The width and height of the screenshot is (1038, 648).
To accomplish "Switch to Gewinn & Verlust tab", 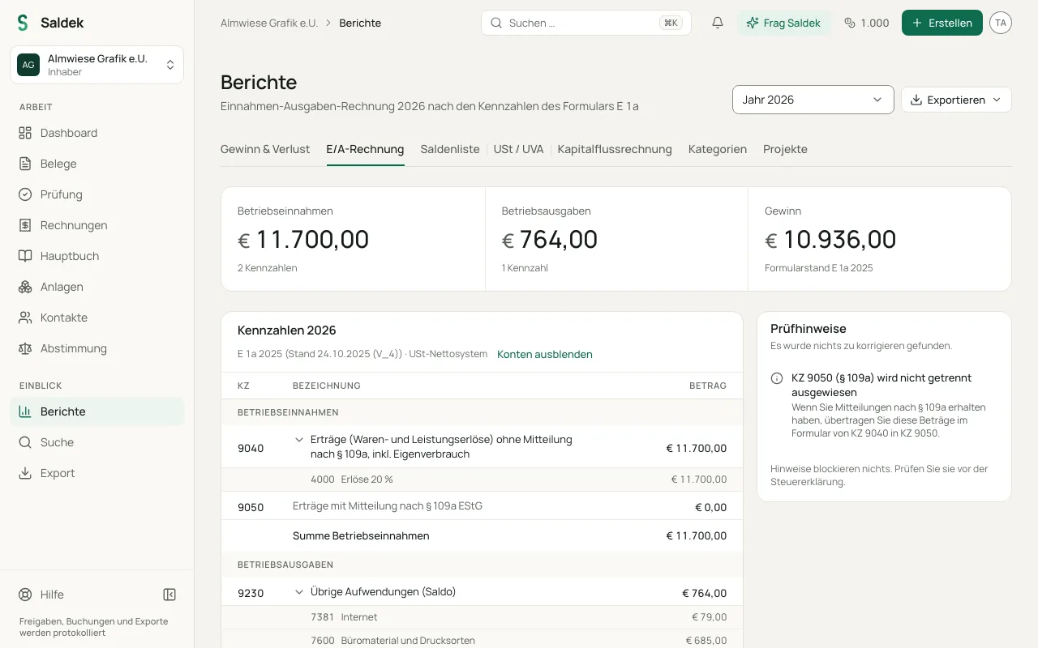I will [265, 149].
